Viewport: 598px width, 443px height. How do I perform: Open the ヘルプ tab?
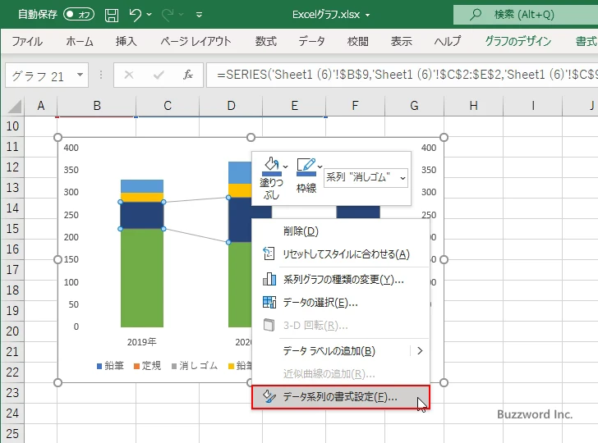448,41
